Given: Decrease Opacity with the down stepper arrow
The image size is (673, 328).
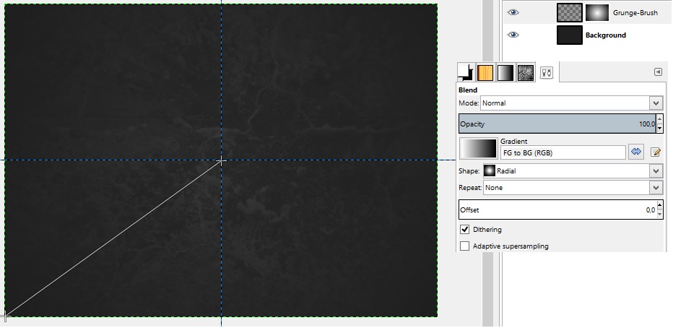Looking at the screenshot, I should 659,129.
